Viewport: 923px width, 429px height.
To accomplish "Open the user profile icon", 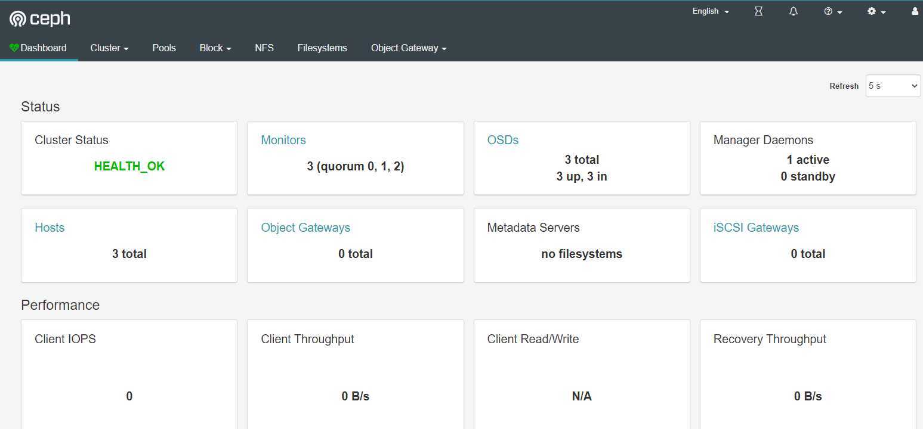I will [915, 11].
